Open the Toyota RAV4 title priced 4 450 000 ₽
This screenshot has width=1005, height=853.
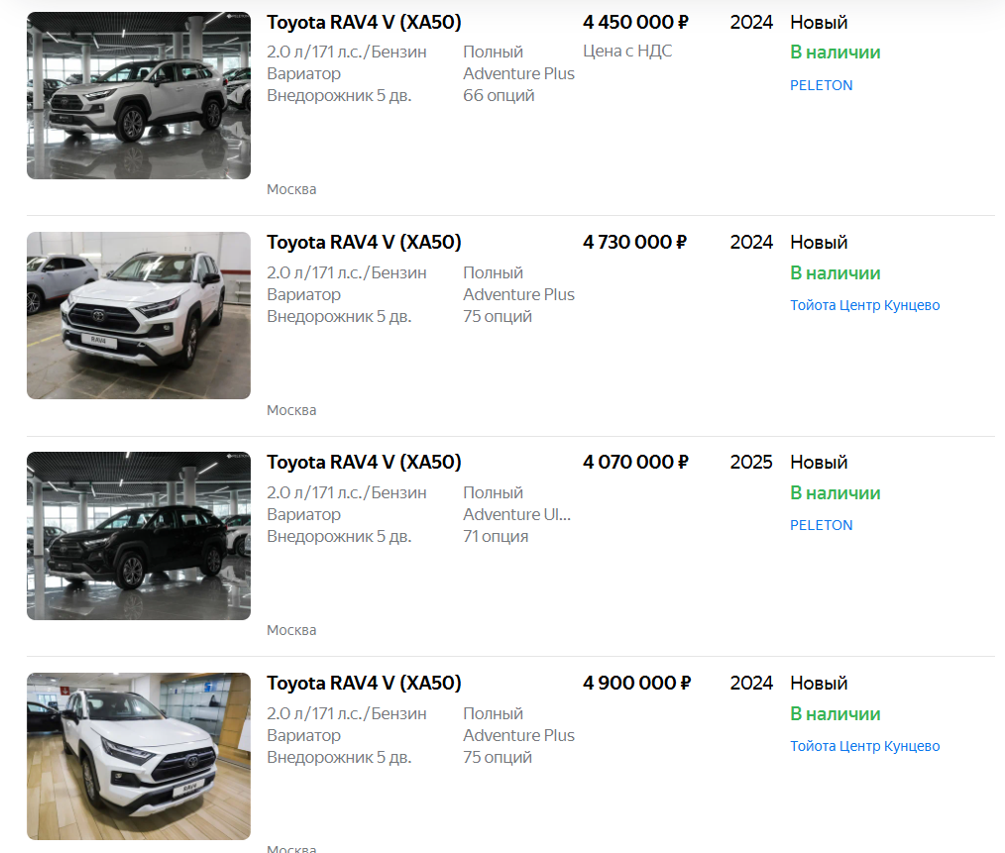[x=364, y=23]
